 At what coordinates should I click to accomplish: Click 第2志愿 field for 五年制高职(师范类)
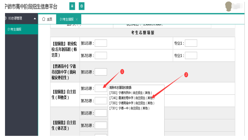pos(101,56)
